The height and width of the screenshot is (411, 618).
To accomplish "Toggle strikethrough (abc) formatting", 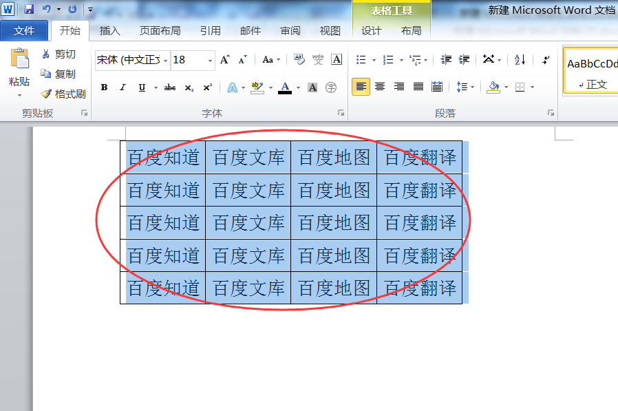I will [x=170, y=87].
